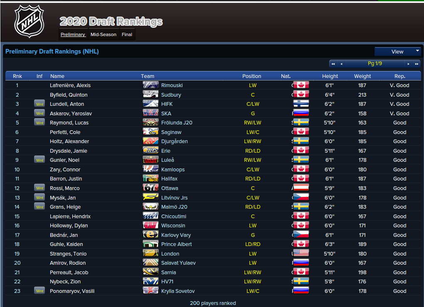Click the USA flag in Stranges' row
Image resolution: width=424 pixels, height=307 pixels.
(x=301, y=253)
